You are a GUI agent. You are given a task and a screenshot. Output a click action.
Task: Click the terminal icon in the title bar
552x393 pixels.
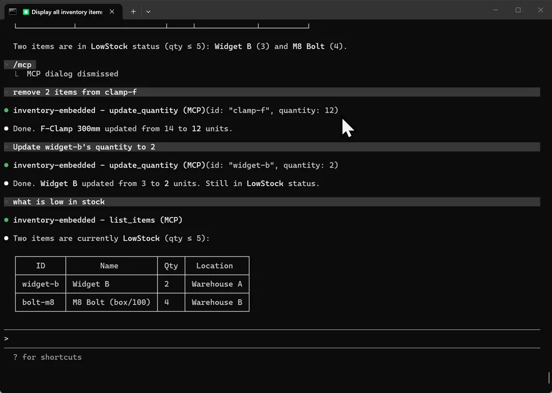(13, 11)
